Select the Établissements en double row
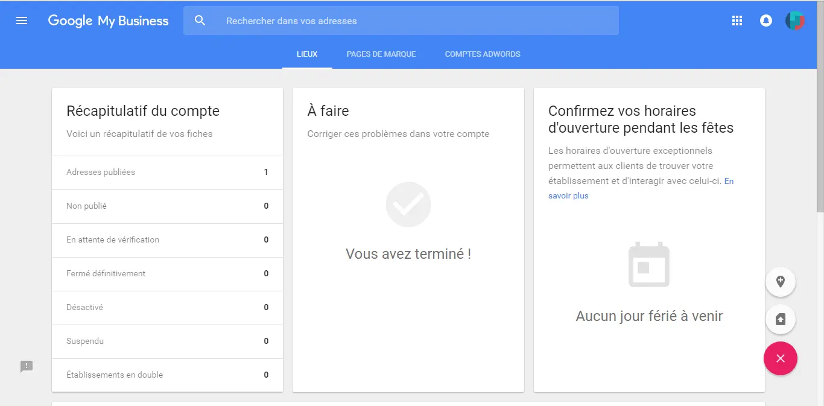This screenshot has width=824, height=406. tap(167, 375)
